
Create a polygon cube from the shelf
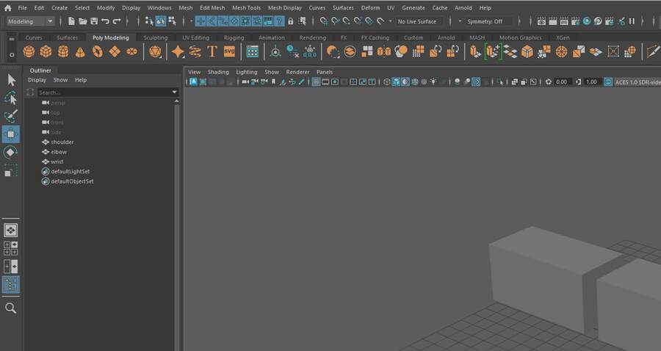(46, 51)
